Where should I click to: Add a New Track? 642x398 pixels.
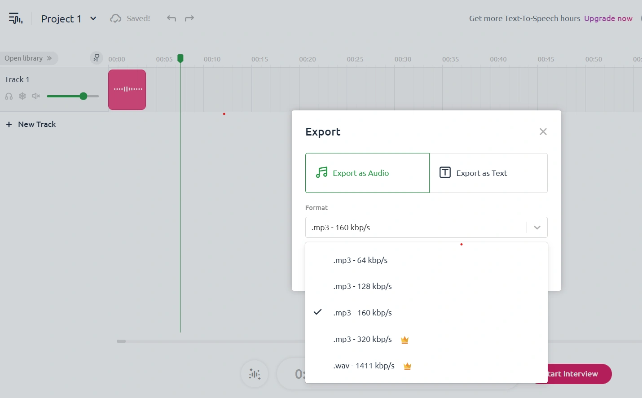pos(31,124)
